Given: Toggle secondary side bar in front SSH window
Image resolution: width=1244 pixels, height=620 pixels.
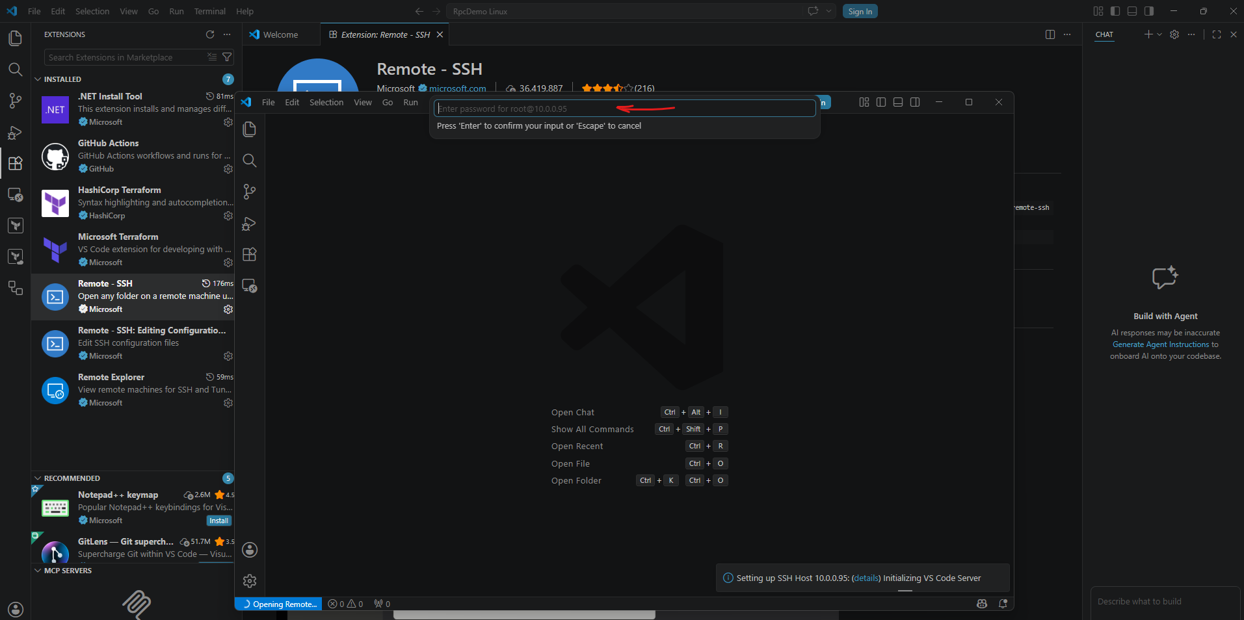Looking at the screenshot, I should [x=915, y=102].
